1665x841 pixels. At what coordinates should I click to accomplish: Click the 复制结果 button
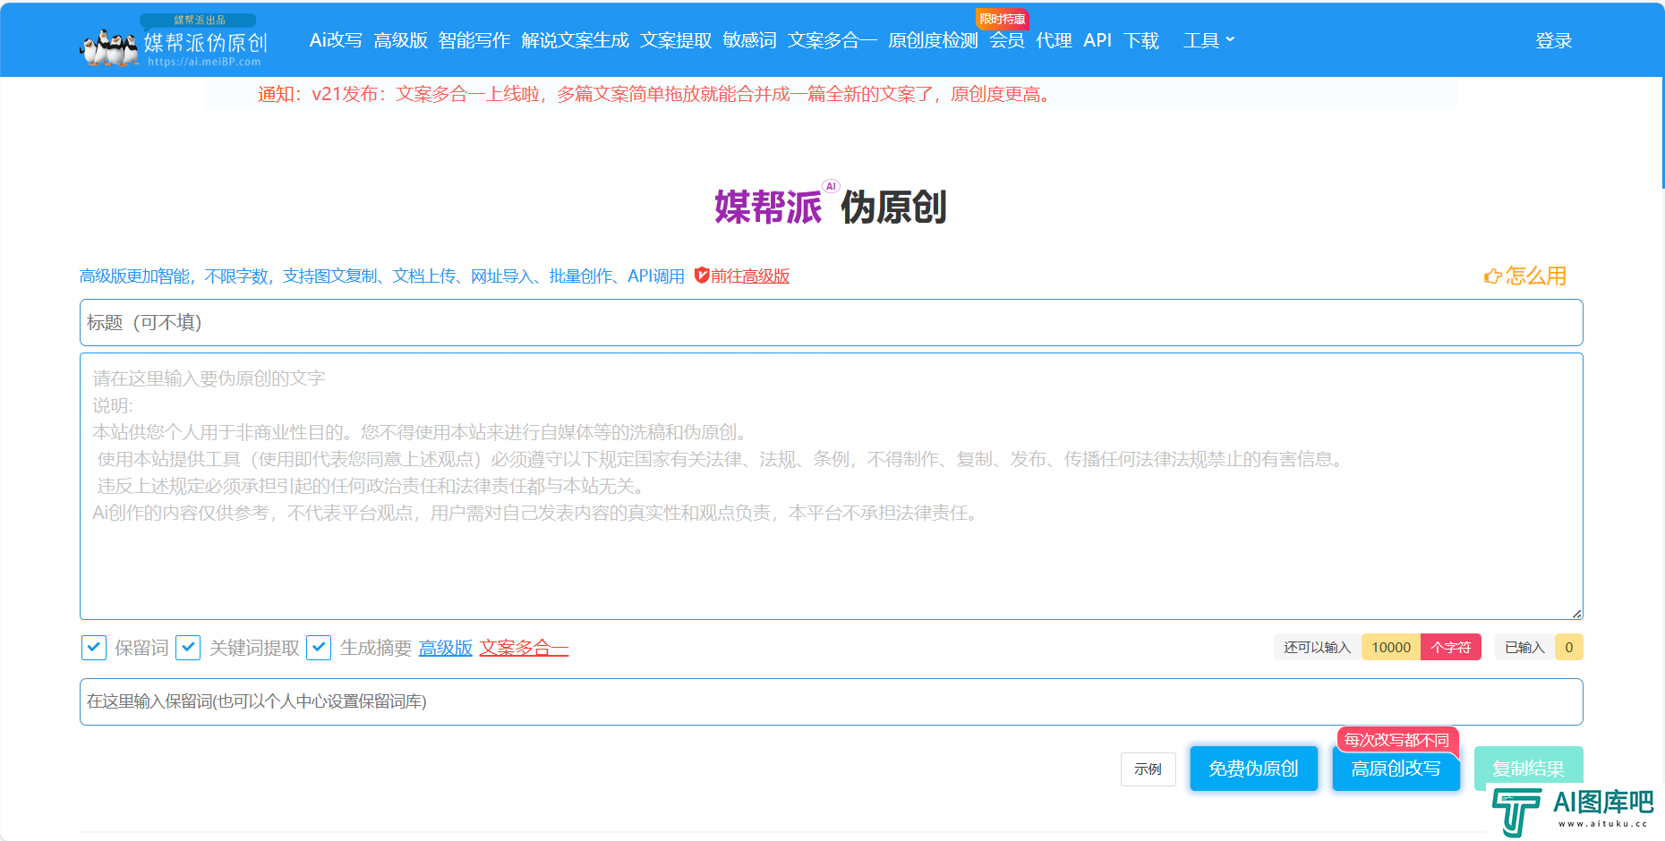1528,769
